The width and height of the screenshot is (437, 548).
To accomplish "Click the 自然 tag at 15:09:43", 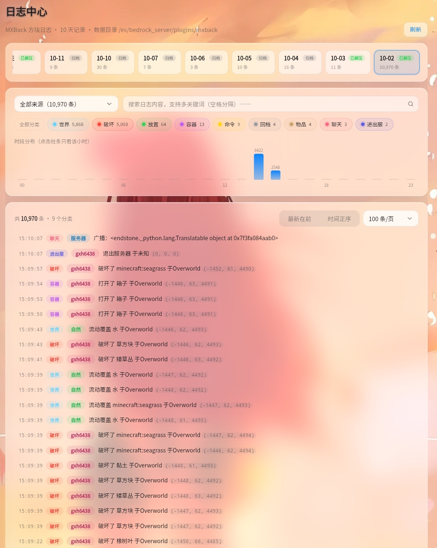I will click(x=76, y=330).
